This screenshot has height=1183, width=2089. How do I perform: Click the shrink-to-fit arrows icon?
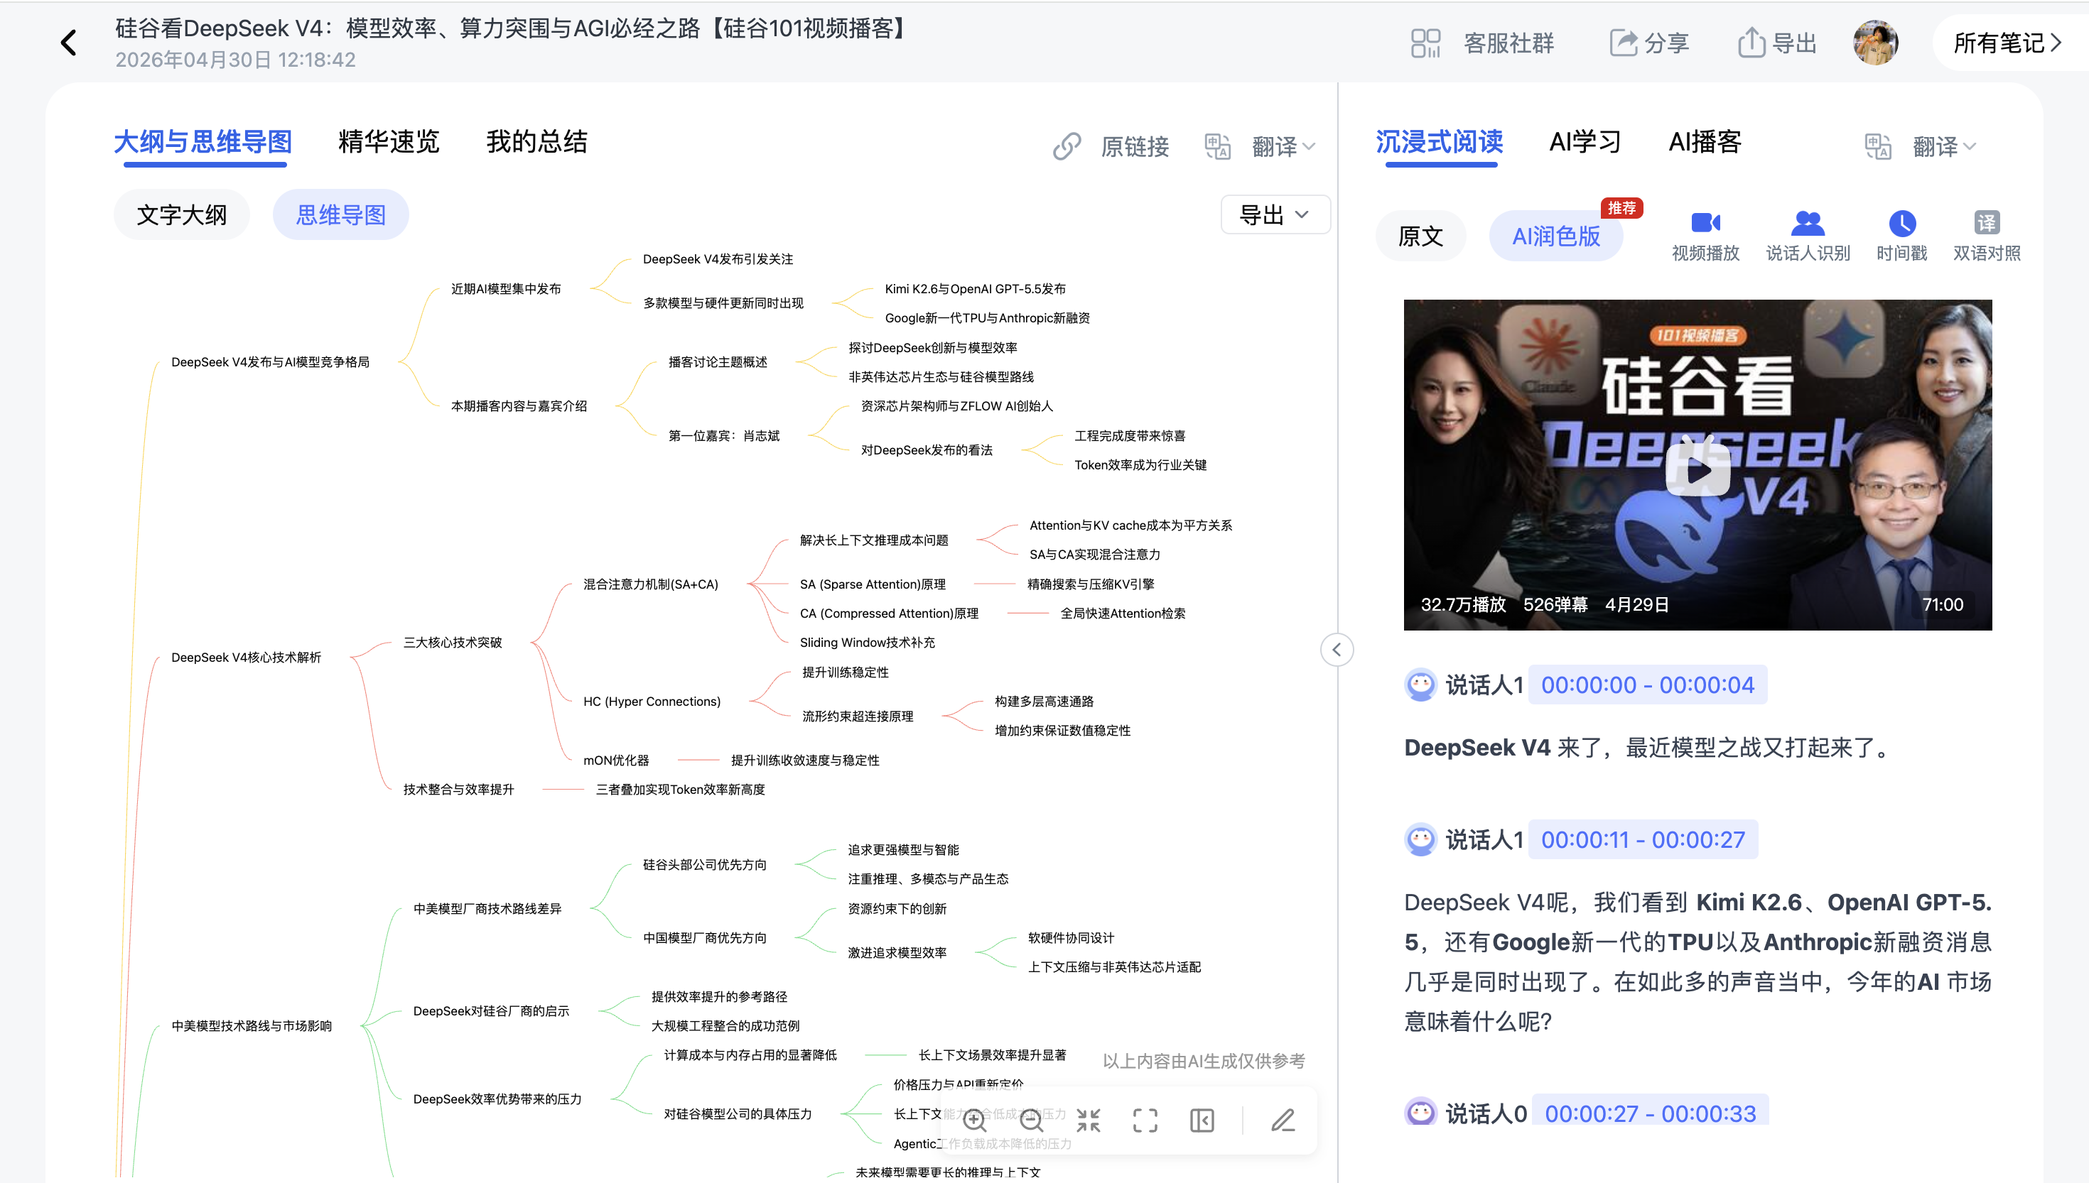pyautogui.click(x=1089, y=1121)
